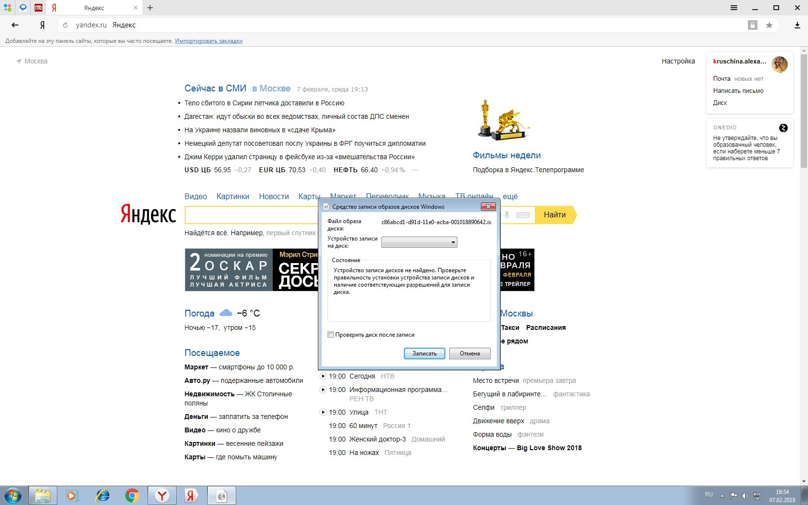808x505 pixels.
Task: Click the Яндекс logo
Action: click(x=148, y=215)
